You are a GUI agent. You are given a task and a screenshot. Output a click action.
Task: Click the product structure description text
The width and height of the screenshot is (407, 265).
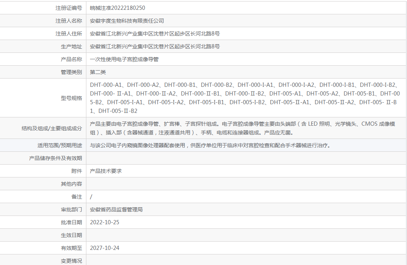[x=243, y=128]
